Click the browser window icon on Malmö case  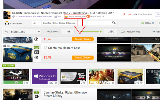pyautogui.click(x=36, y=52)
